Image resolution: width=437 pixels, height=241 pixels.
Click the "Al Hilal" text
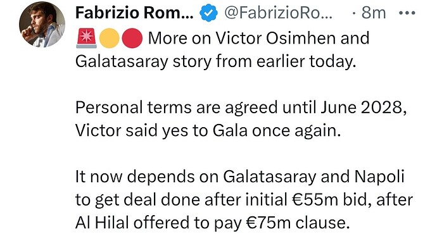102,223
